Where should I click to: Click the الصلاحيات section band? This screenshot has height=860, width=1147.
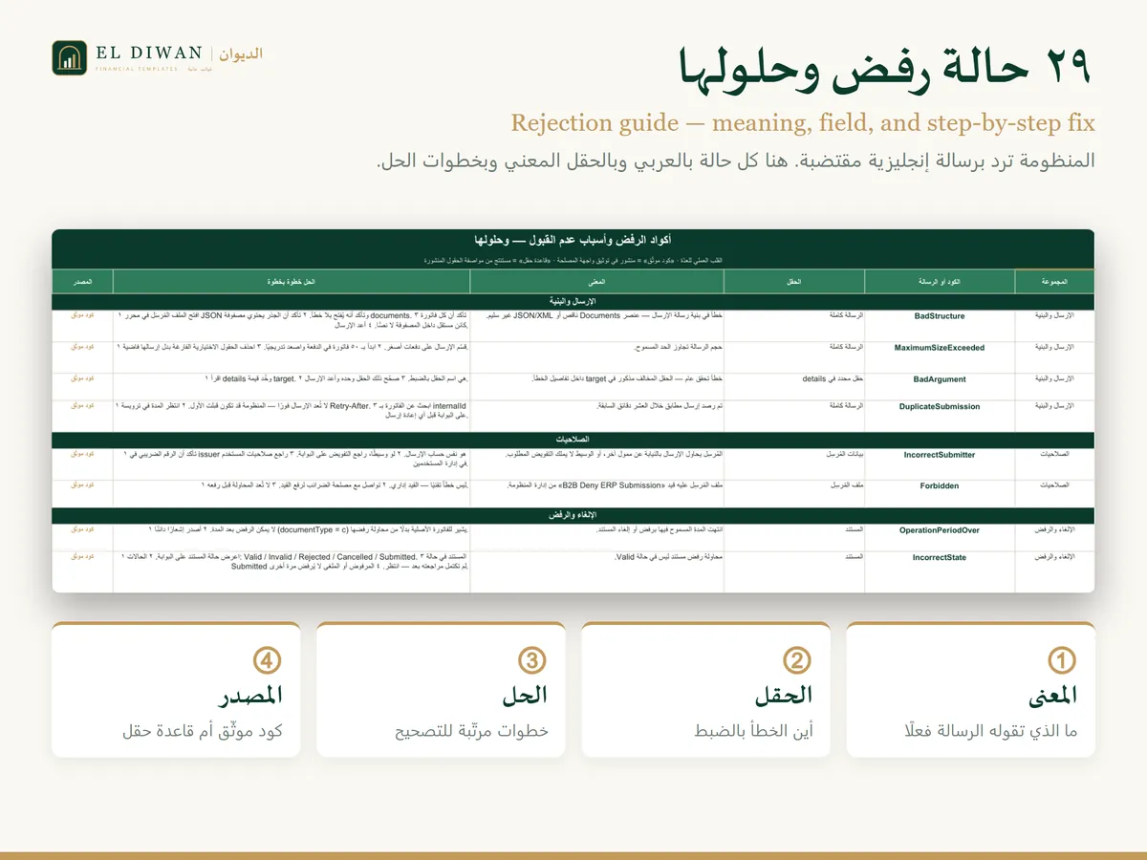573,440
